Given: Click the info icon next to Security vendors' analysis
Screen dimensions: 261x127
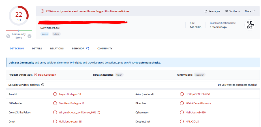Looking at the screenshot, I should [43, 85].
